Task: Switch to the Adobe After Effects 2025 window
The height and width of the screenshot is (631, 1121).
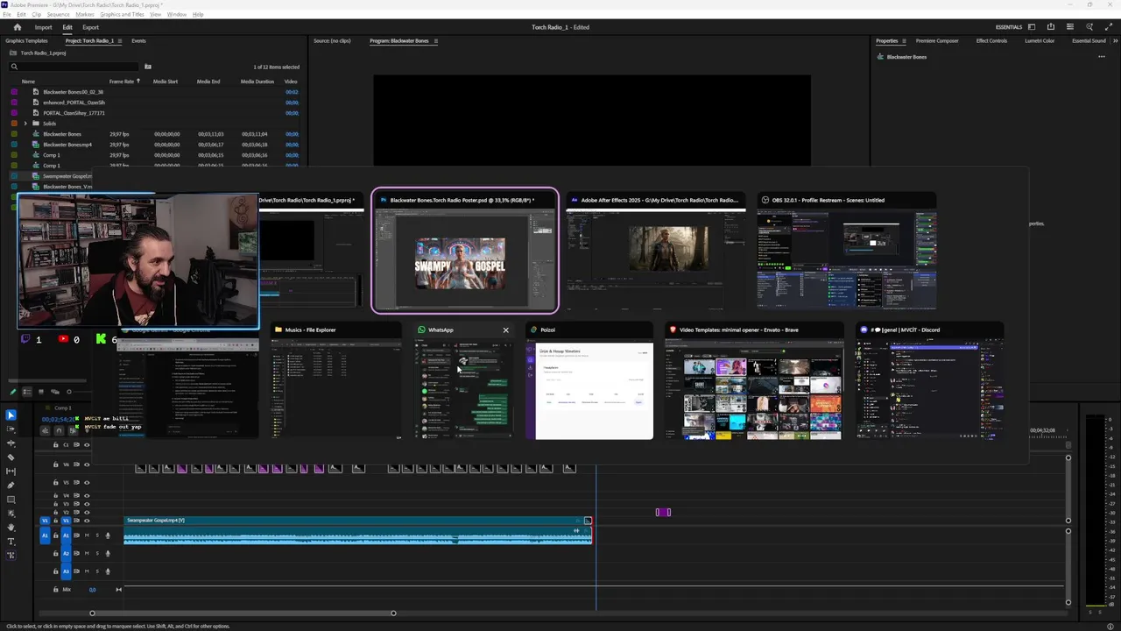Action: [x=656, y=250]
